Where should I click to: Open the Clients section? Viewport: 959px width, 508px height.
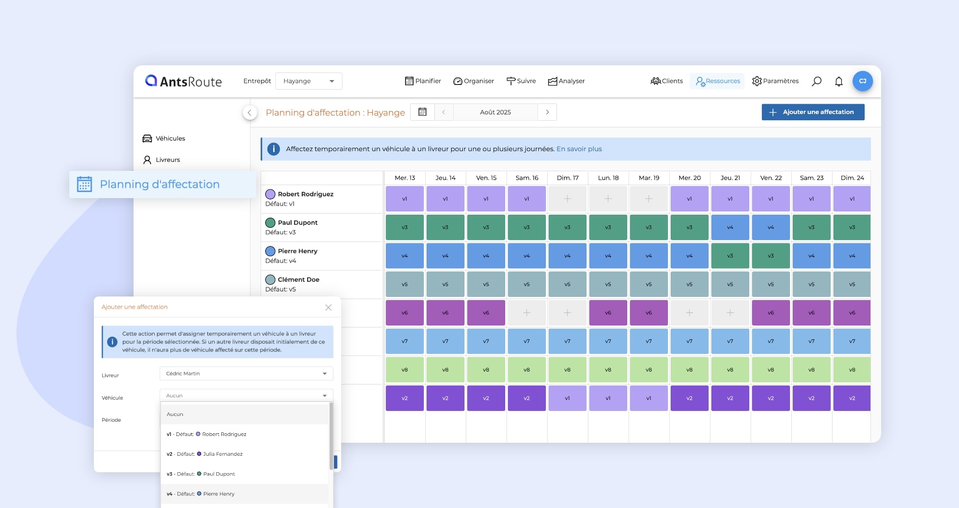tap(667, 81)
